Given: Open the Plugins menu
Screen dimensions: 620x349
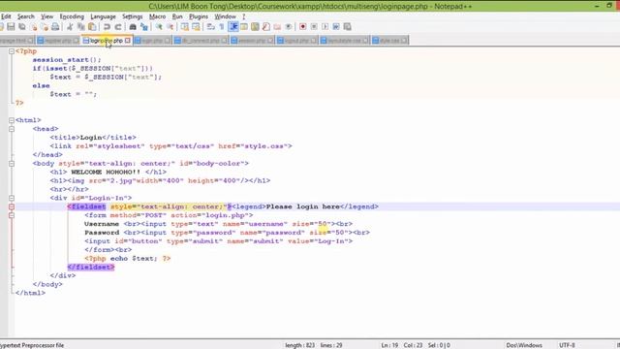Looking at the screenshot, I should [199, 16].
